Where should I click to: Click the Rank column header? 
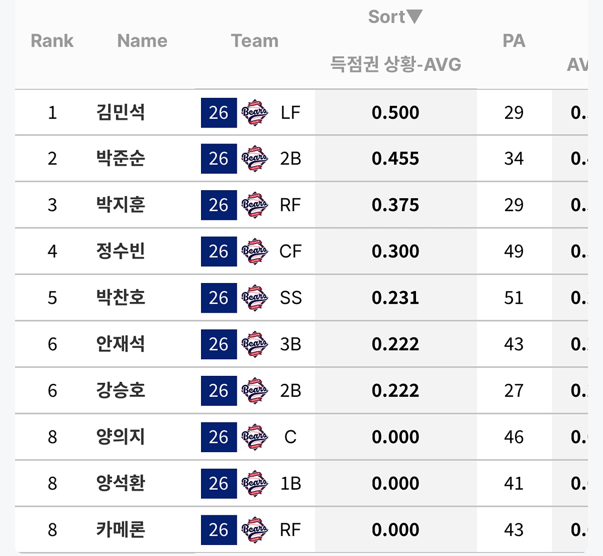[x=52, y=41]
